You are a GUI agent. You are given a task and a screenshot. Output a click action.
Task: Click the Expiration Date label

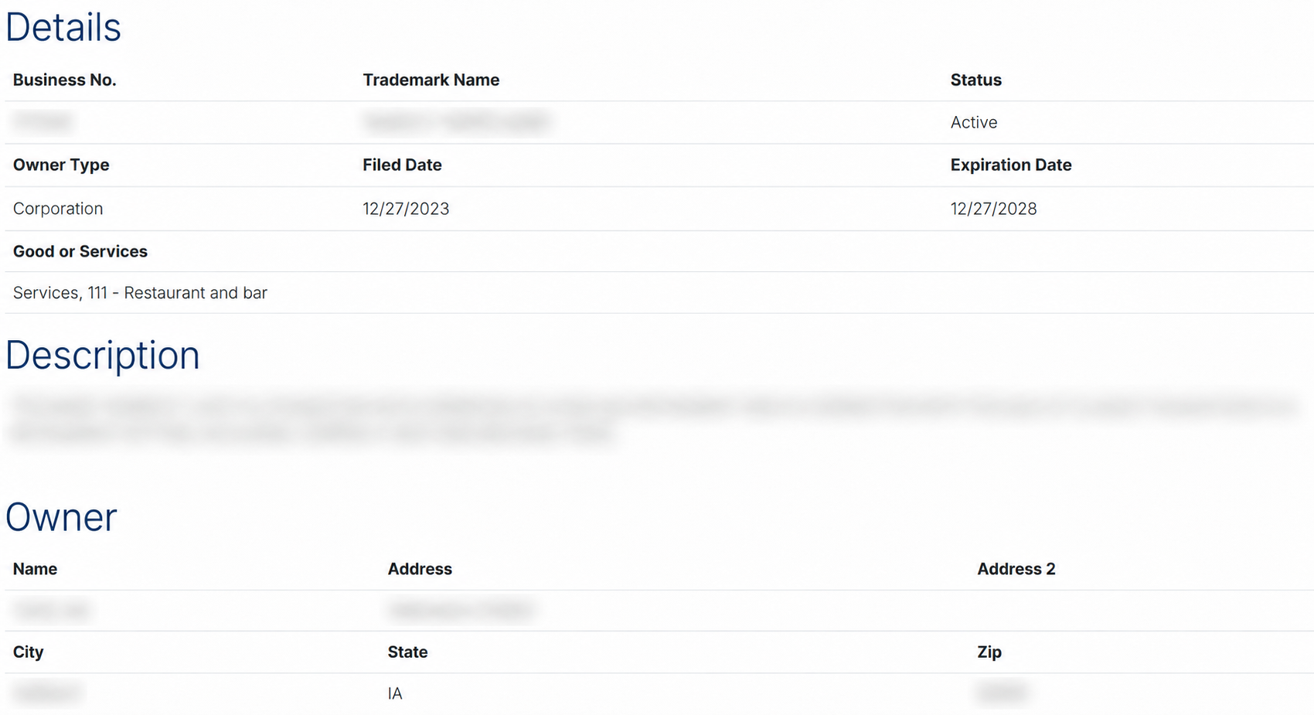1010,165
